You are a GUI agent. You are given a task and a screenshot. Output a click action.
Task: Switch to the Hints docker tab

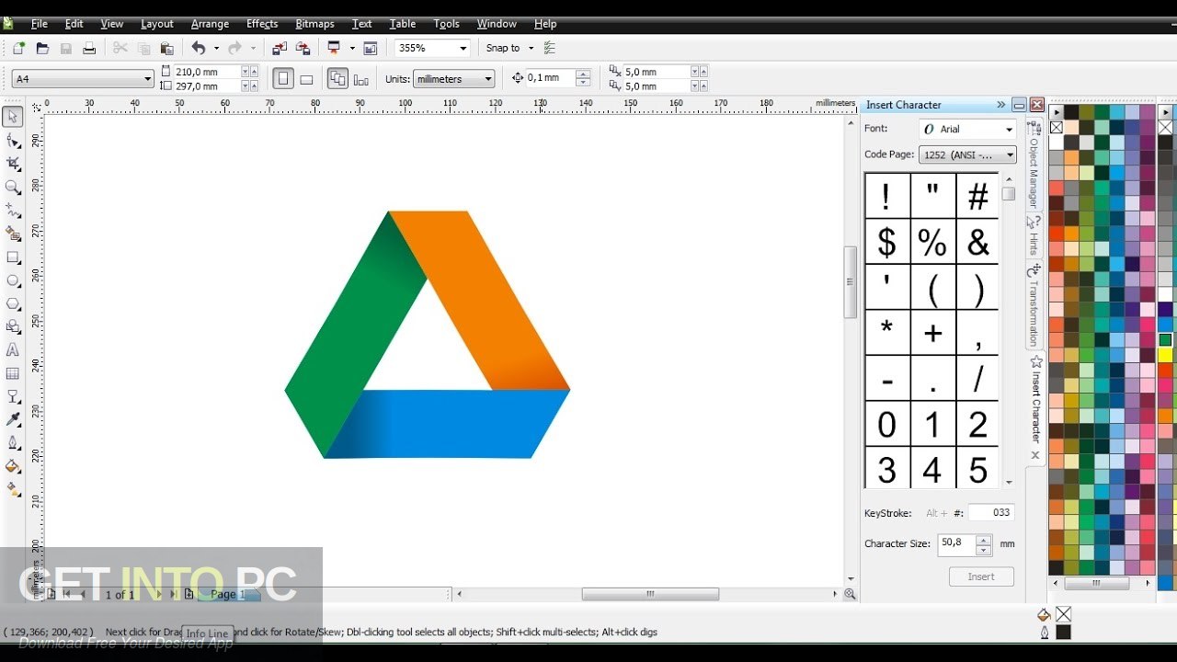pyautogui.click(x=1034, y=237)
